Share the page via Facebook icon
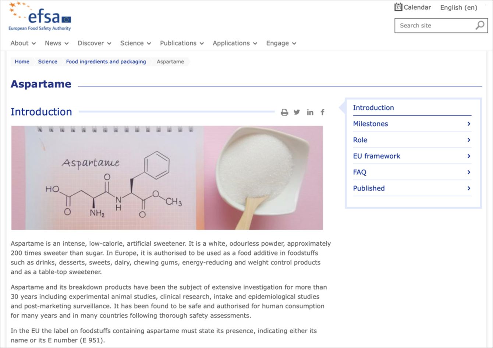Viewport: 493px width, 348px height. [322, 112]
